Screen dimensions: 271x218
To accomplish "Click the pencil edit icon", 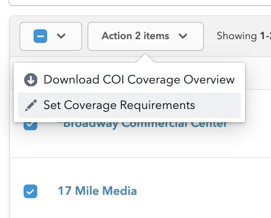I will click(31, 105).
